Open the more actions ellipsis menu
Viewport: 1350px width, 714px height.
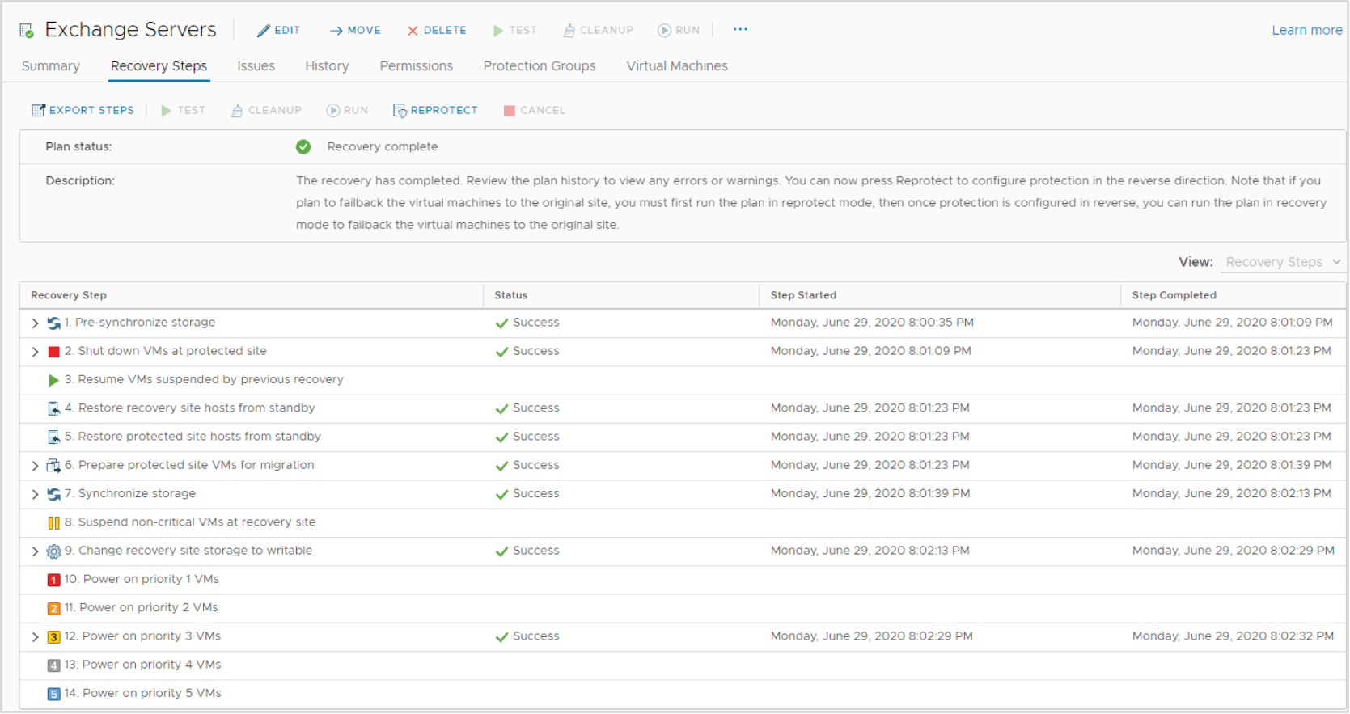(740, 30)
